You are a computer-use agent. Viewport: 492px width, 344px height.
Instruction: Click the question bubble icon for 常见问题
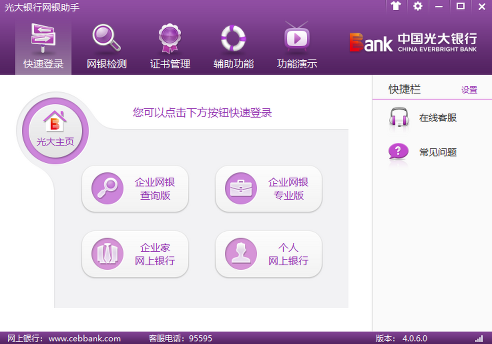[399, 152]
